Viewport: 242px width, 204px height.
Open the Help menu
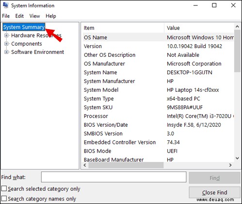point(51,16)
